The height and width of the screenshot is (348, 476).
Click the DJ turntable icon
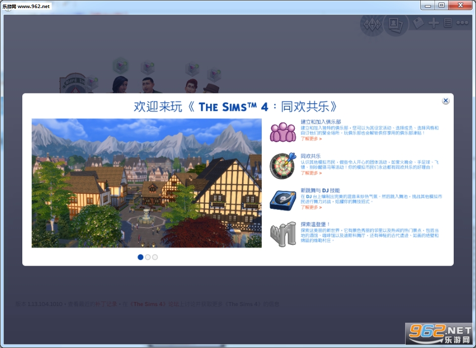click(x=283, y=200)
